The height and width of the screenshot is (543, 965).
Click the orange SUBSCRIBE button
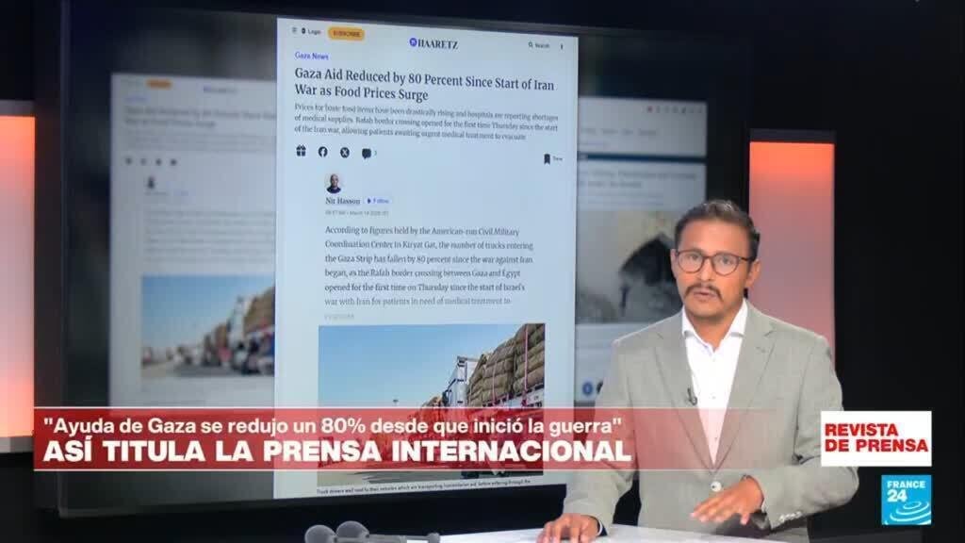click(348, 33)
